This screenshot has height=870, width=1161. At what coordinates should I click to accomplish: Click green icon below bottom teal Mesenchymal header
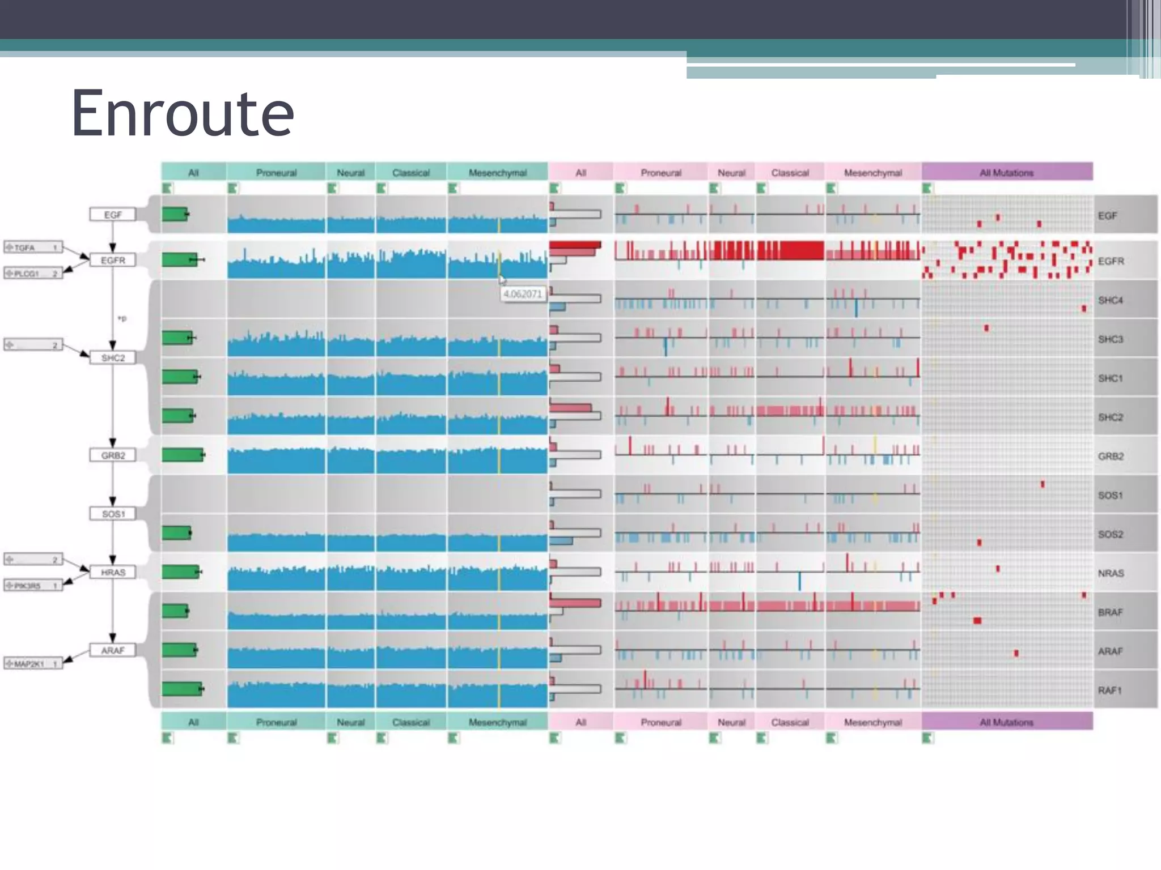pos(453,737)
